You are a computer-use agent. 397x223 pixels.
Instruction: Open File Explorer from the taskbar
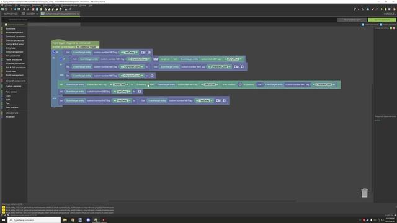click(65, 220)
